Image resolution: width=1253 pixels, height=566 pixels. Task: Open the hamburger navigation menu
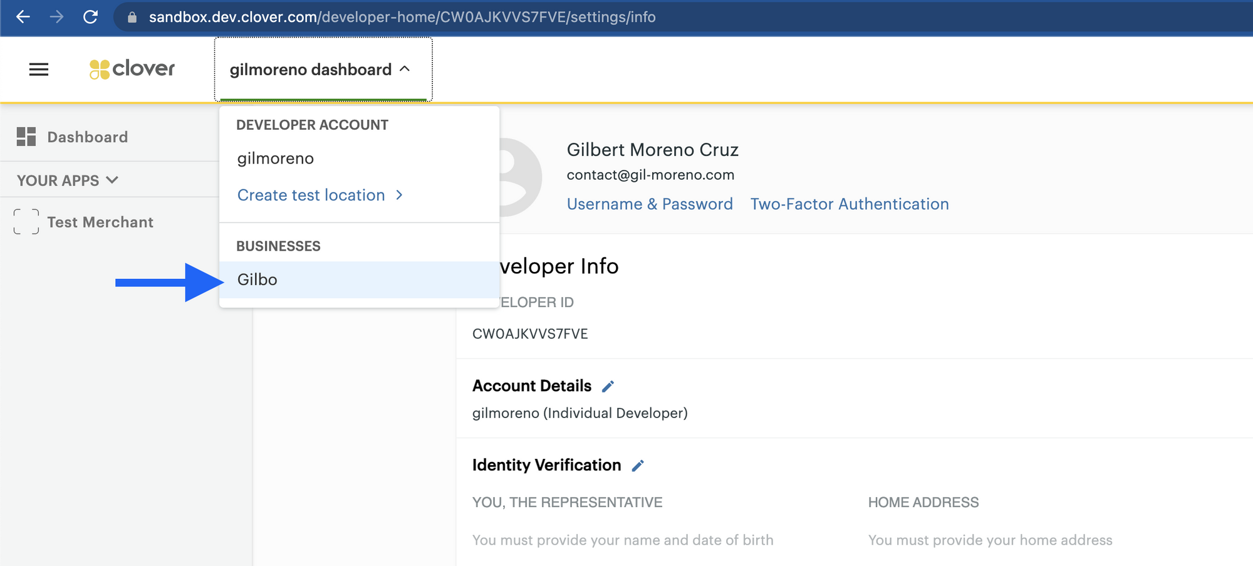[x=39, y=70]
